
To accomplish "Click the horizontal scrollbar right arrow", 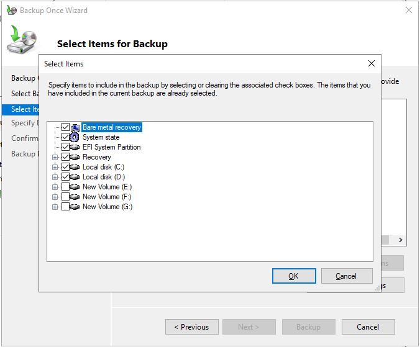I will coord(401,240).
